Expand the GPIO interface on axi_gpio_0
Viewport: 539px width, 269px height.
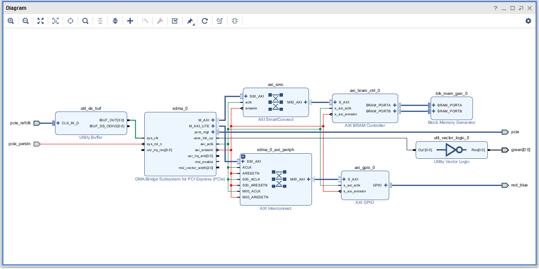(x=385, y=185)
